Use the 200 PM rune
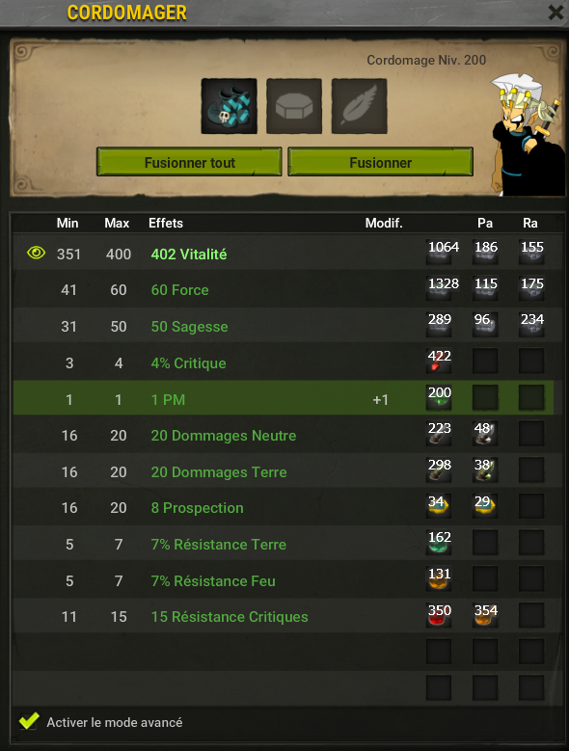 (439, 397)
